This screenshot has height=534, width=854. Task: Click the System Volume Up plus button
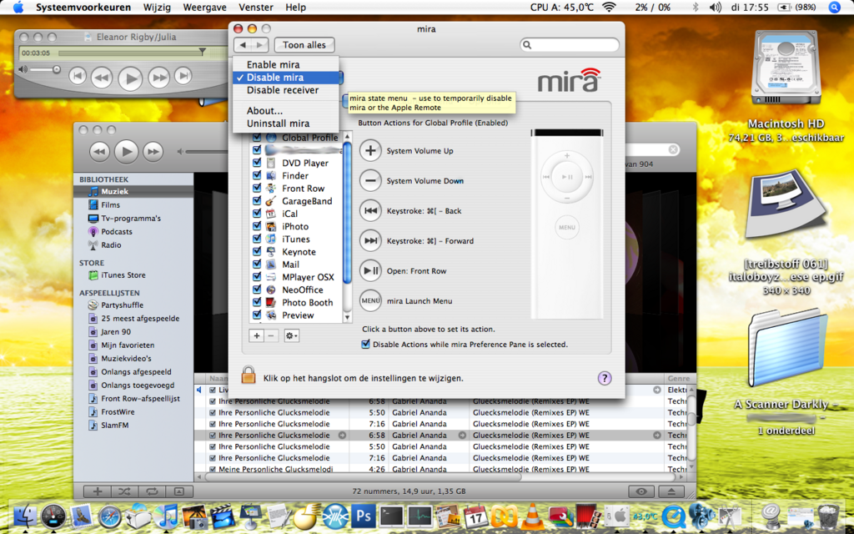click(x=370, y=151)
